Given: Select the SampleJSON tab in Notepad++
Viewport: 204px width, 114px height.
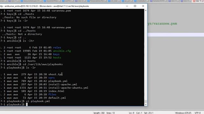Looking at the screenshot, I should tap(158, 1).
